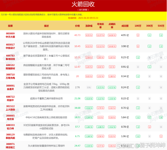This screenshot has height=150, width=167.
Task: Click the 2.09 % change badge
Action: coord(89,57)
